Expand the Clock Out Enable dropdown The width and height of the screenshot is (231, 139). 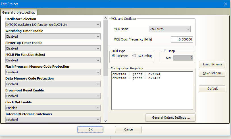pos(53,108)
